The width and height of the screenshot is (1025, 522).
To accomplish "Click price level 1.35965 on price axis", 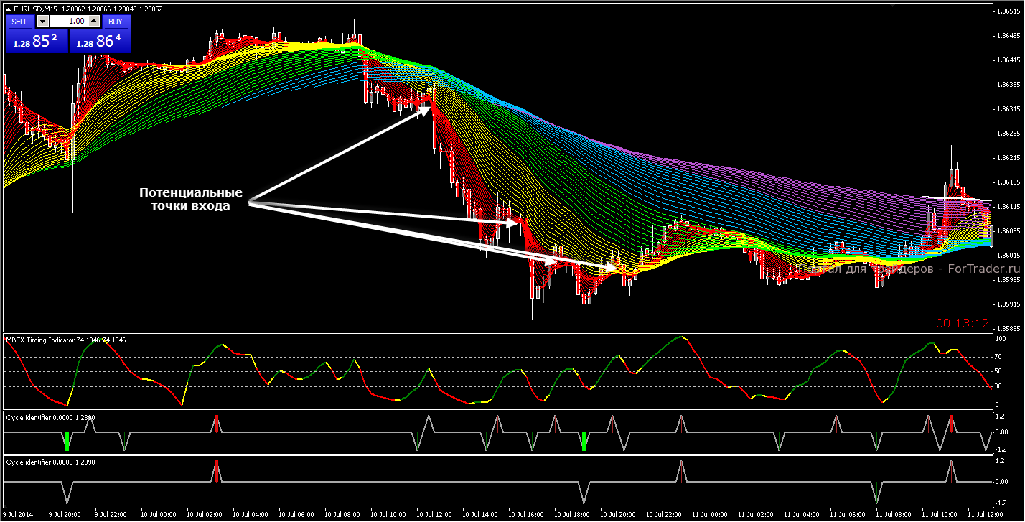I will pos(1008,280).
